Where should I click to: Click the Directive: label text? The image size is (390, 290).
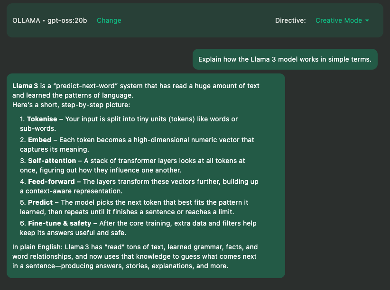tap(290, 20)
